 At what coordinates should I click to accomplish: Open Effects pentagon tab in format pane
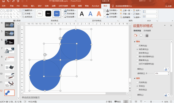(141, 36)
